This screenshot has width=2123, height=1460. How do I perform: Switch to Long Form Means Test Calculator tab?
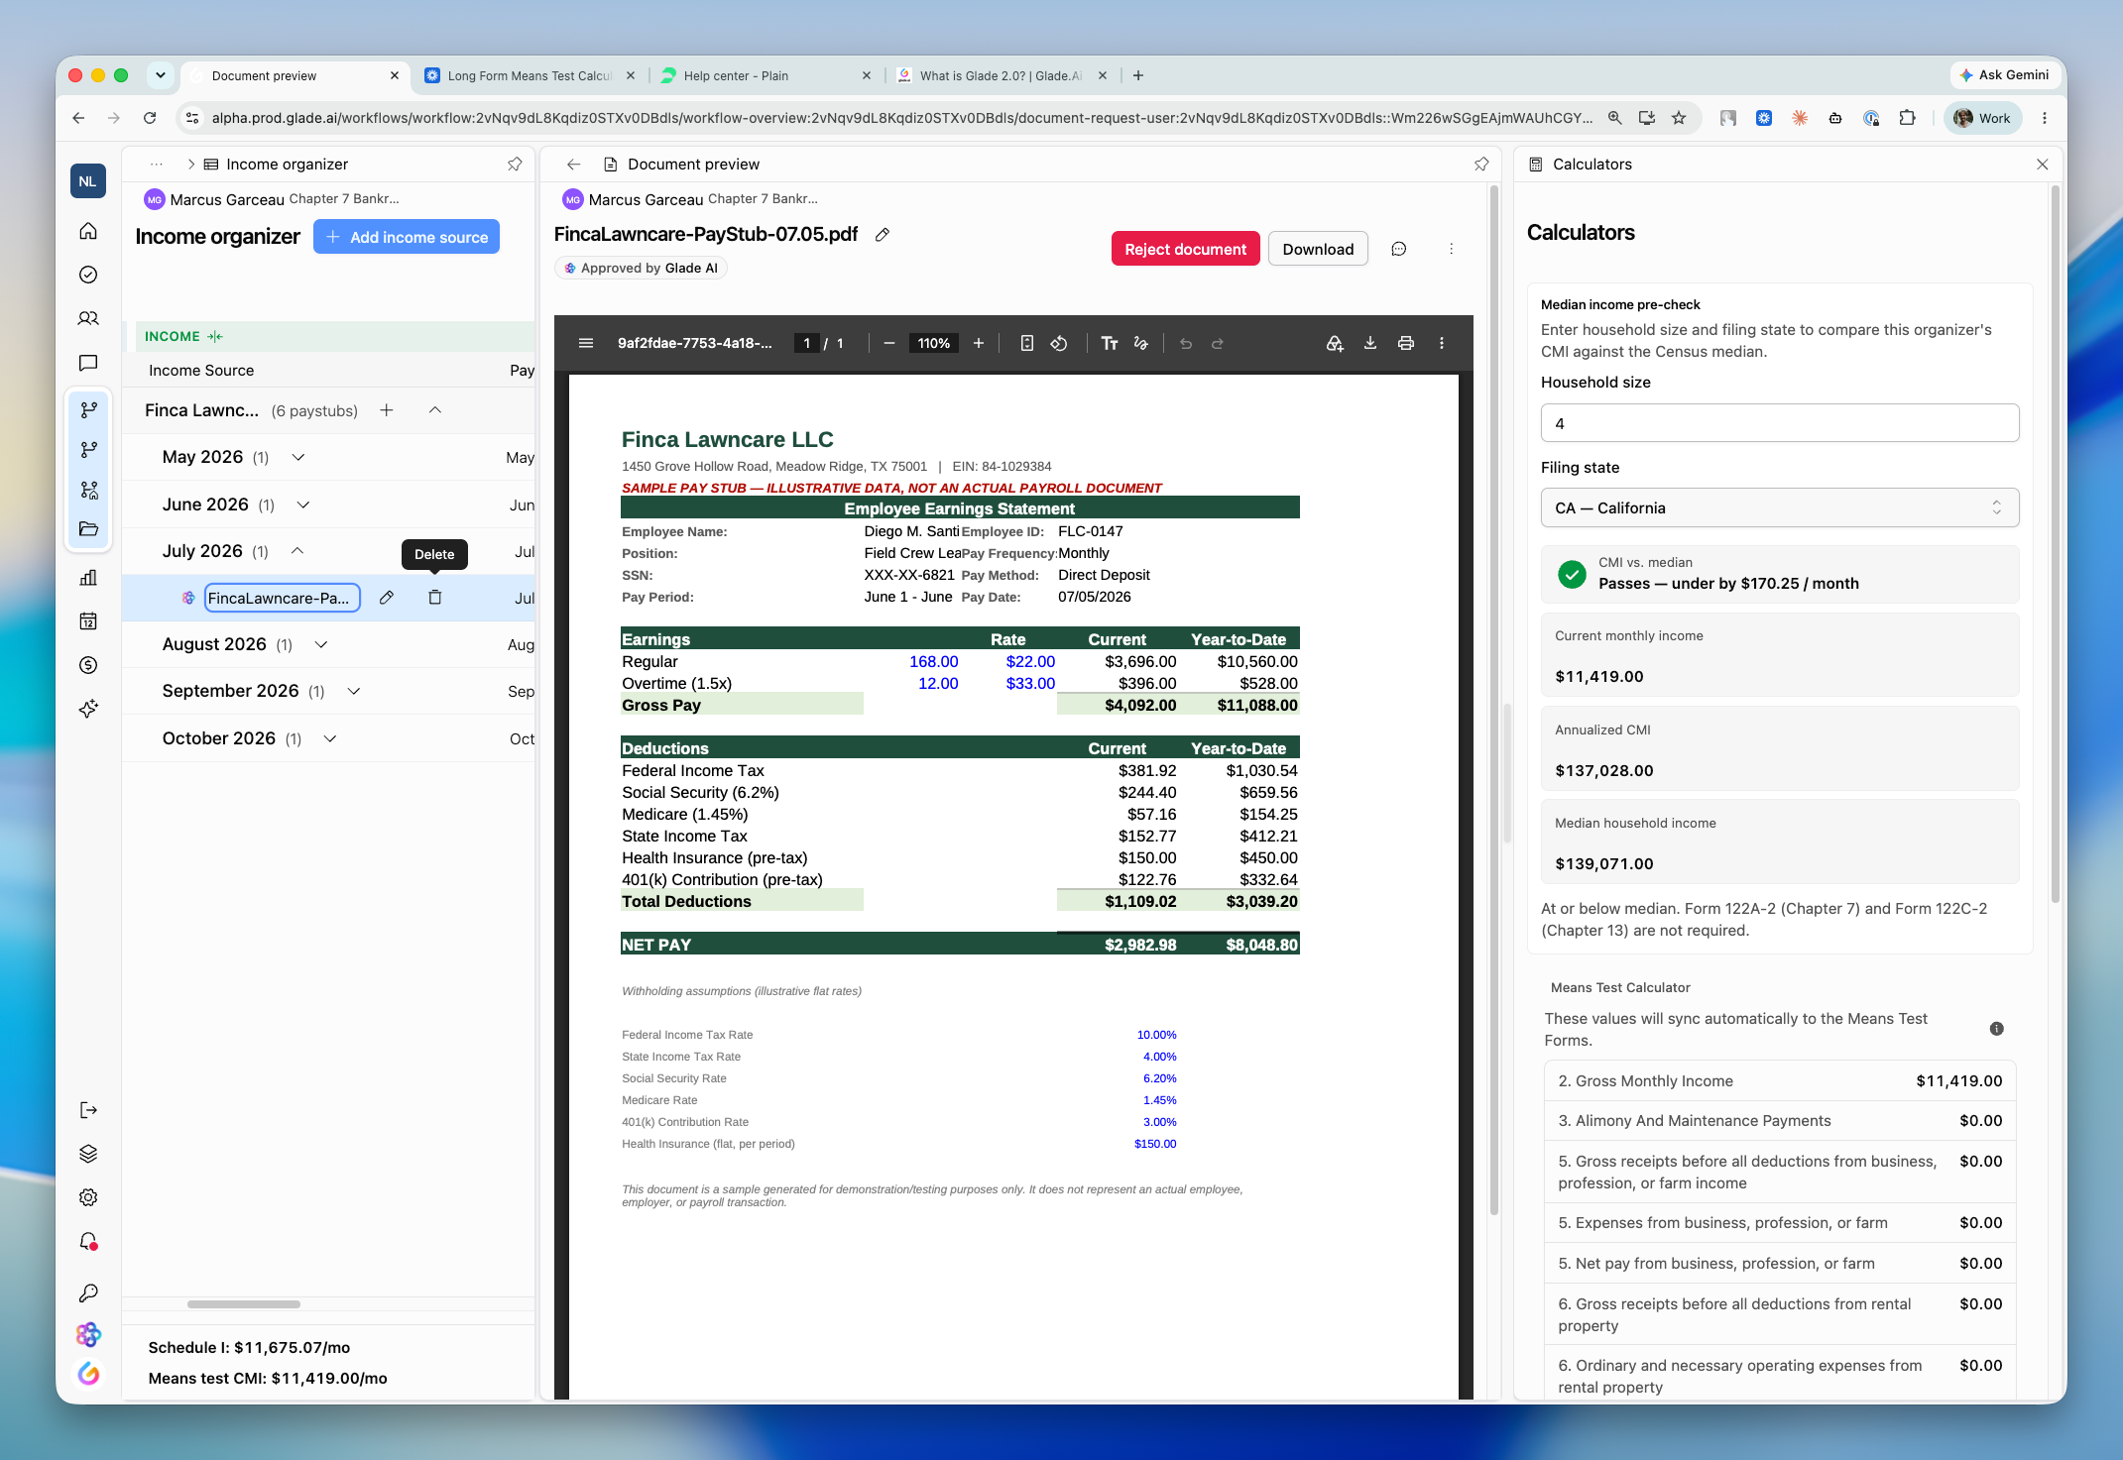click(530, 75)
